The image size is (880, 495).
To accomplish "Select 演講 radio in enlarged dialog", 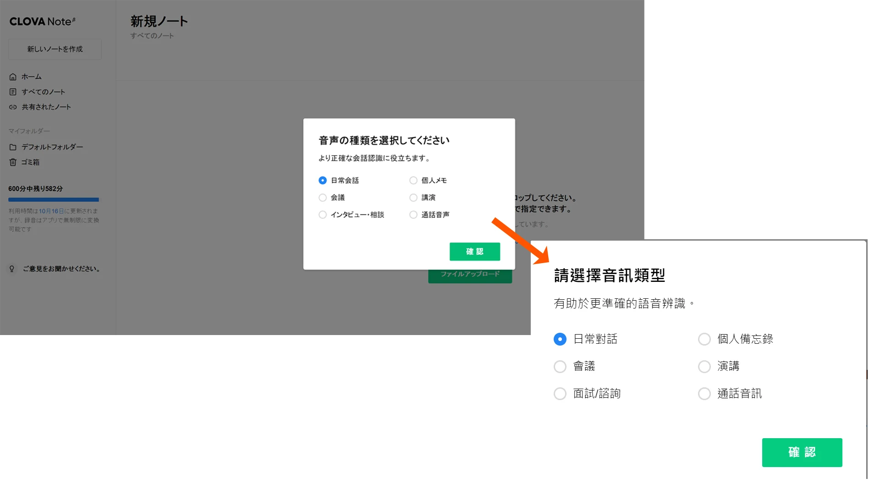I will tap(704, 367).
